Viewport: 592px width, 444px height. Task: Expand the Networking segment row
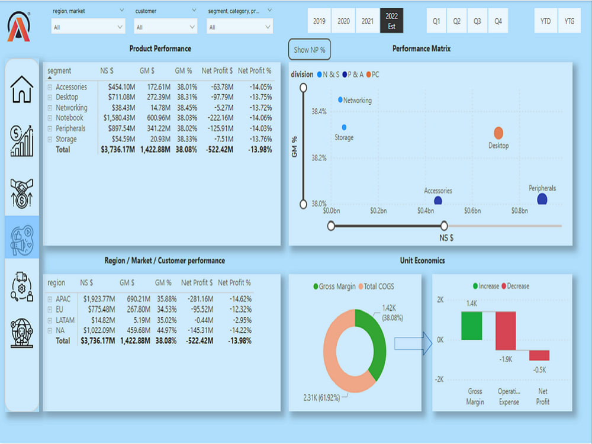pyautogui.click(x=50, y=108)
